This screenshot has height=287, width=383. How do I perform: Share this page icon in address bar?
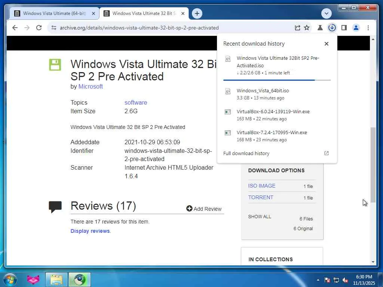coord(297,28)
